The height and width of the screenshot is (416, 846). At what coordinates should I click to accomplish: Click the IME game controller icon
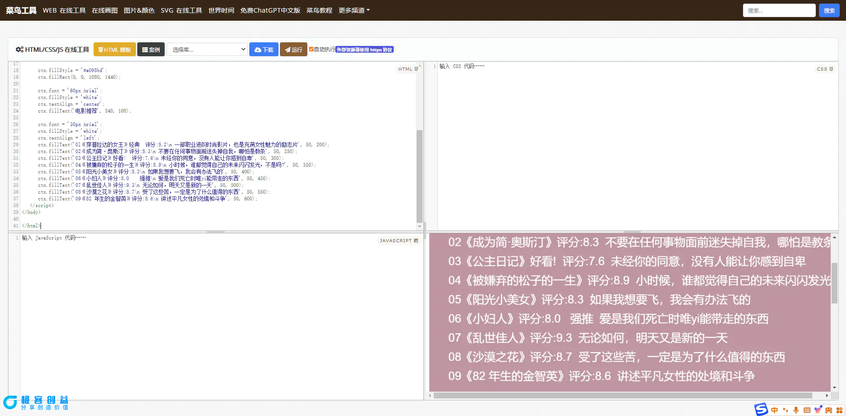(828, 410)
